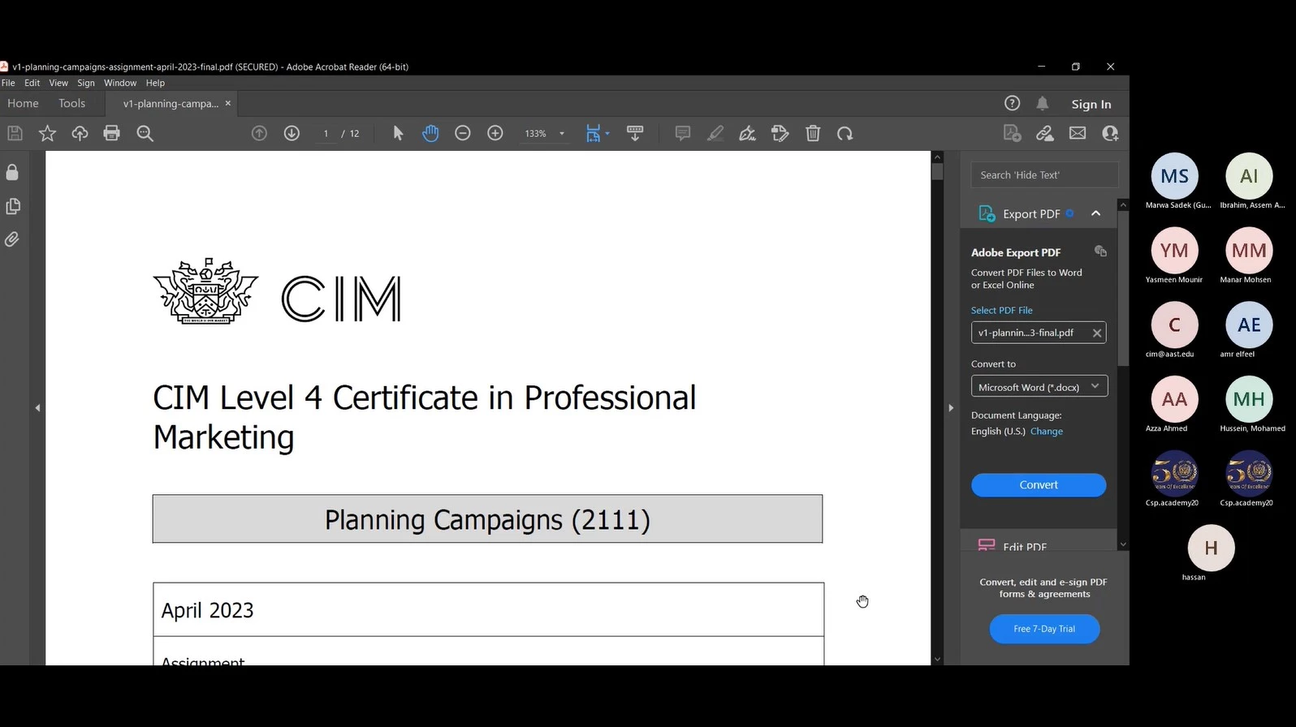Open the Help question mark icon

coord(1012,103)
